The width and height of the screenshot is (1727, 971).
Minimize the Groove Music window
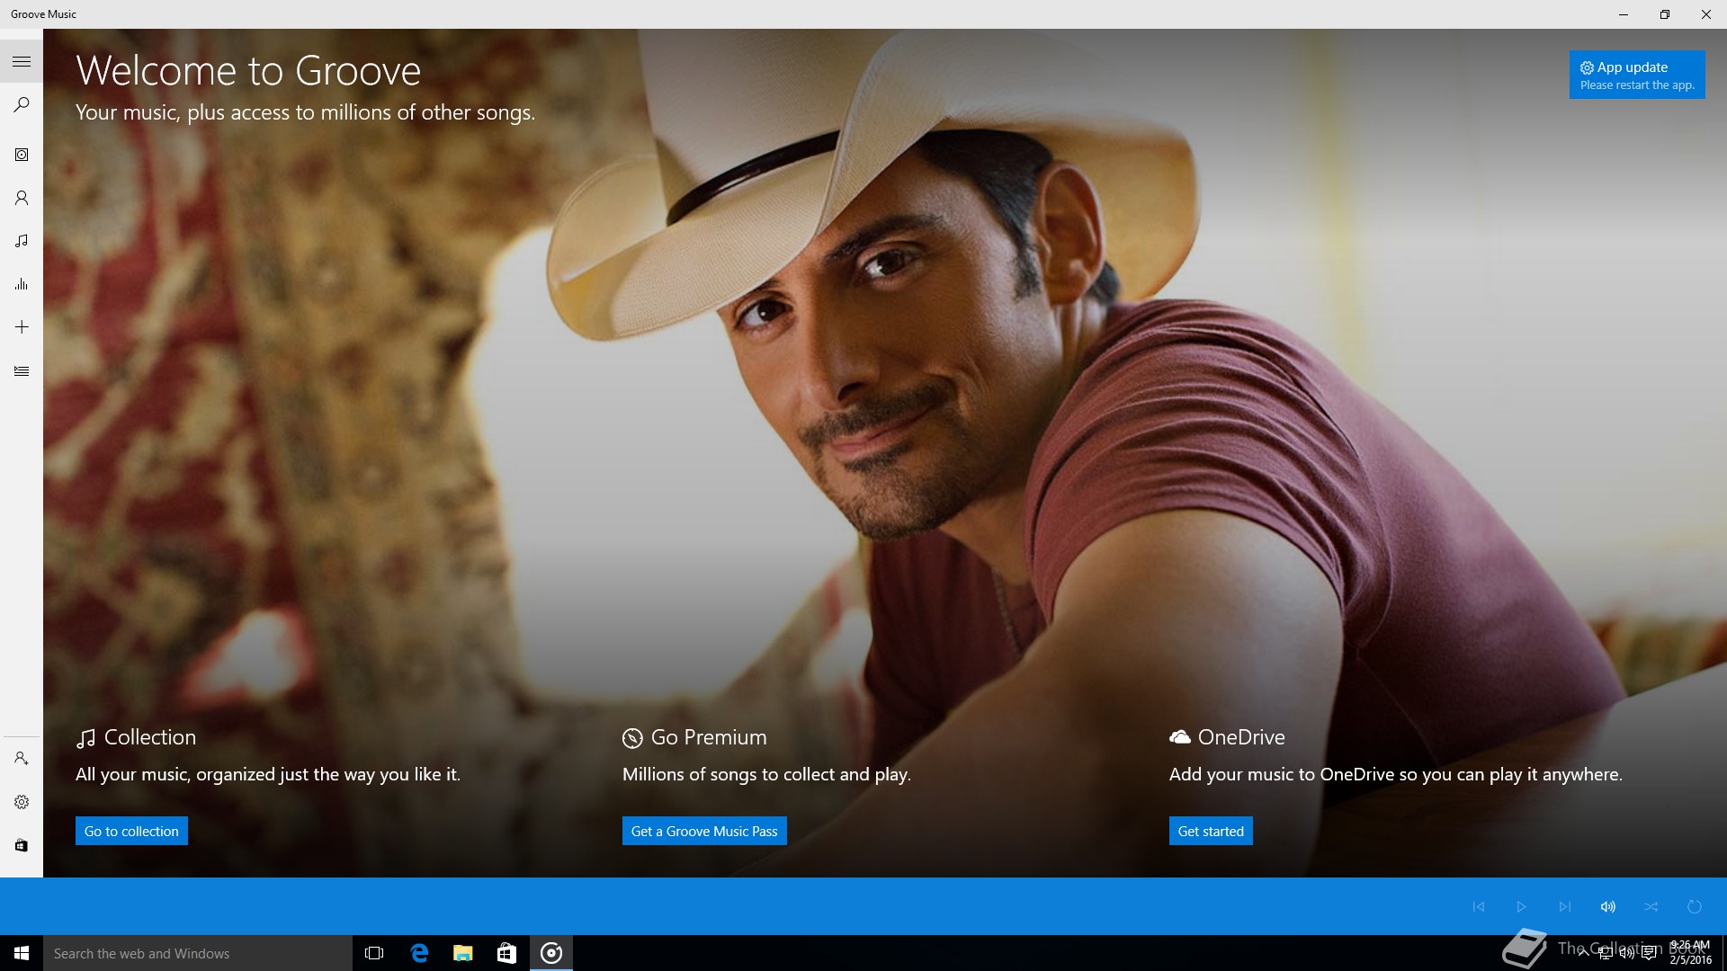[x=1624, y=14]
